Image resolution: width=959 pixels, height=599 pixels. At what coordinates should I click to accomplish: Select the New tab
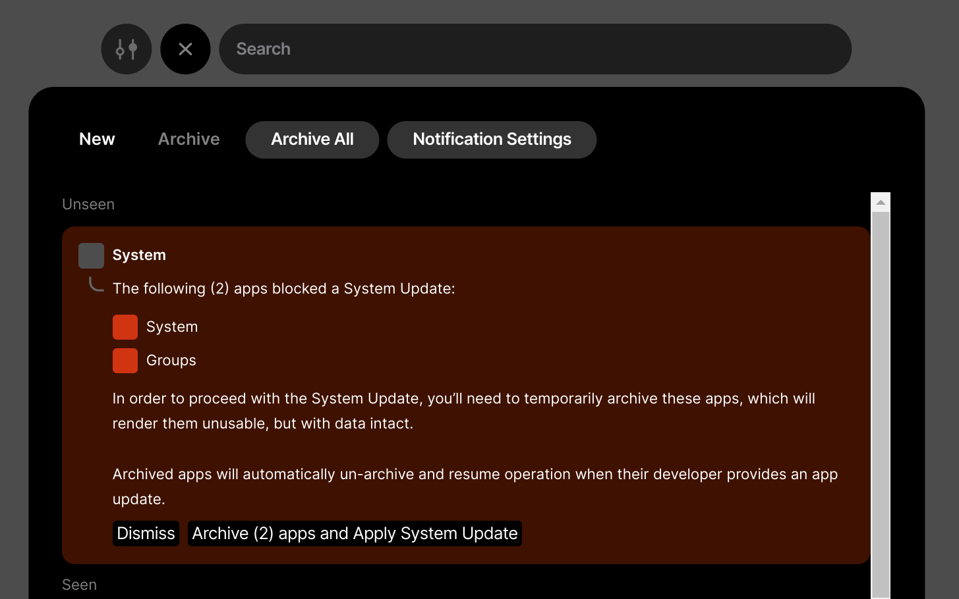coord(97,139)
